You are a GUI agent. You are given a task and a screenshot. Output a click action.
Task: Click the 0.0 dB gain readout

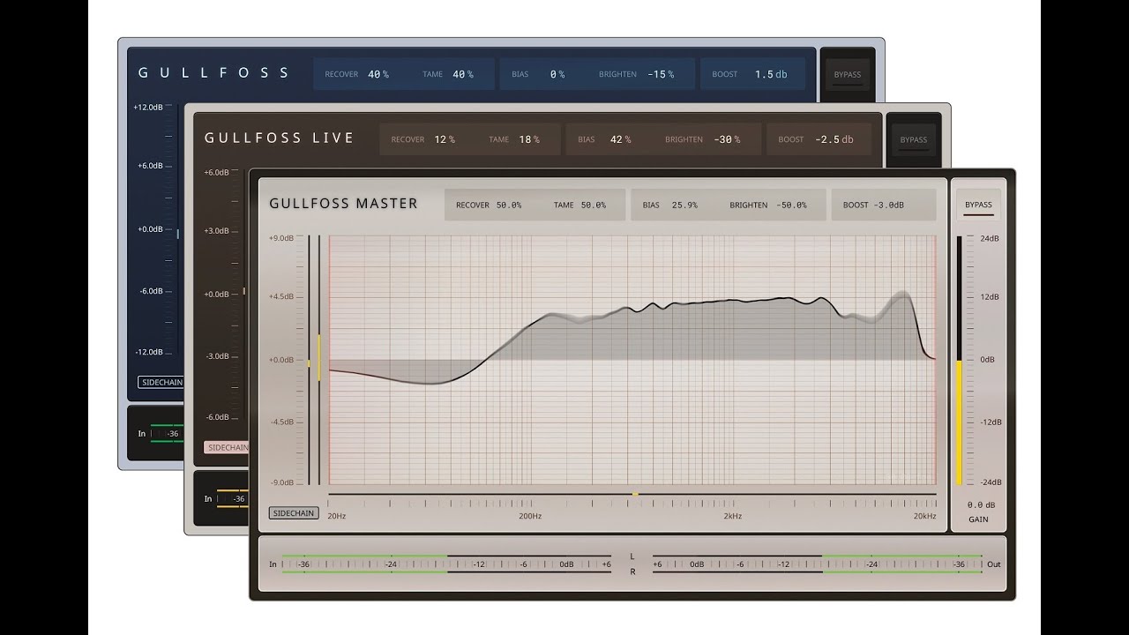981,505
